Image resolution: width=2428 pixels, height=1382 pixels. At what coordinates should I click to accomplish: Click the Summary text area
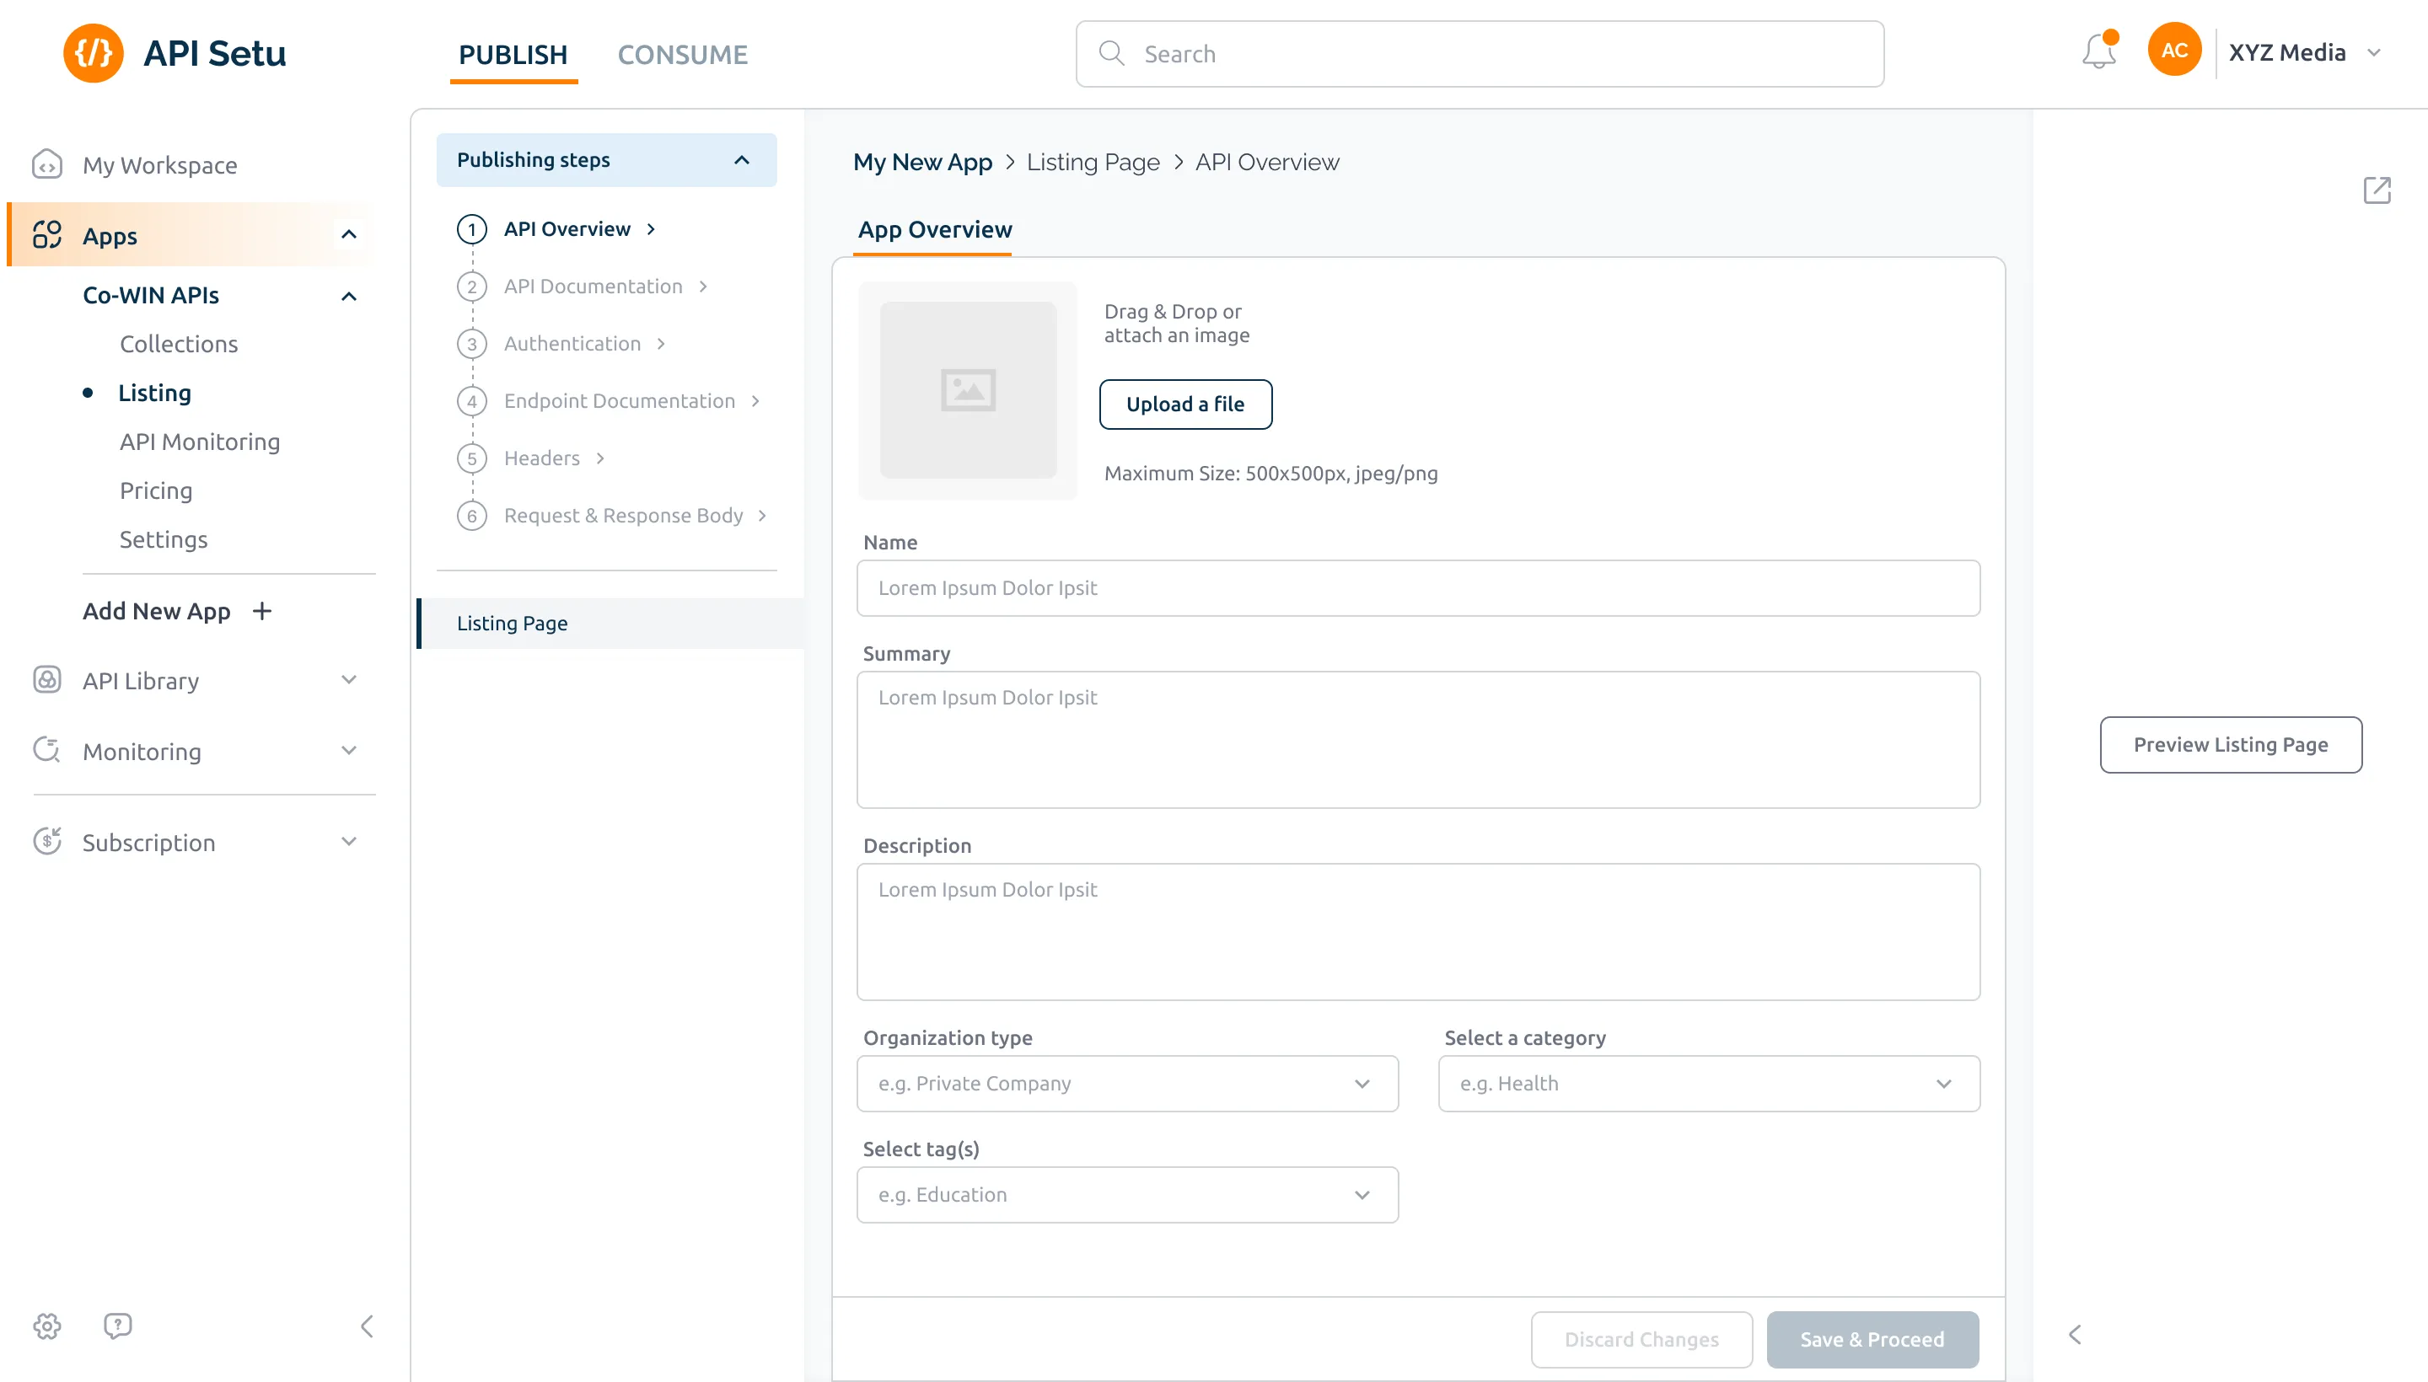(x=1418, y=739)
